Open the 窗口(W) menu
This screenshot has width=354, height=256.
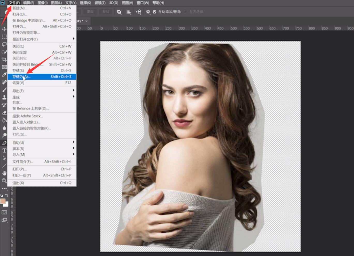click(x=143, y=3)
